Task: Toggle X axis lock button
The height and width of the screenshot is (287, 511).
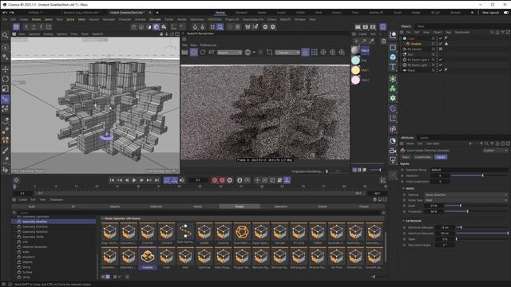Action: 26,27
